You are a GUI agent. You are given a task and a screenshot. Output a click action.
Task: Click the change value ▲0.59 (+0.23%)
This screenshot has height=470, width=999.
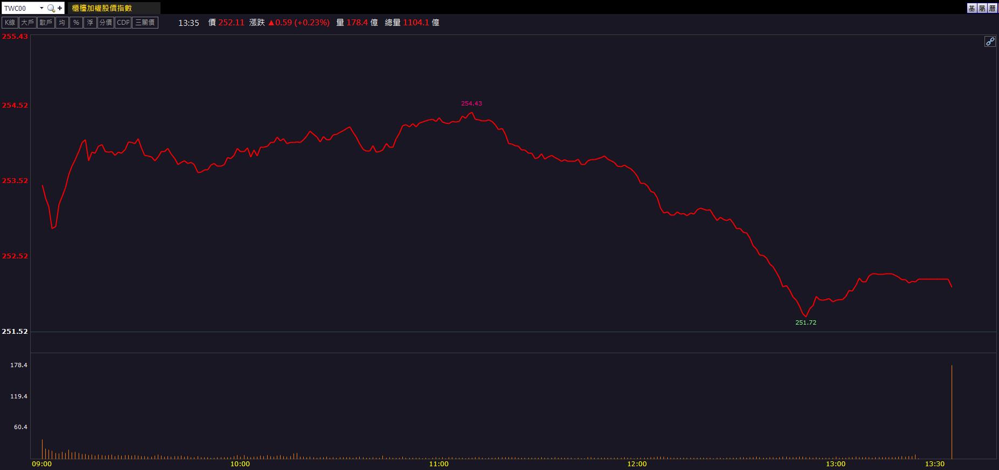point(298,23)
